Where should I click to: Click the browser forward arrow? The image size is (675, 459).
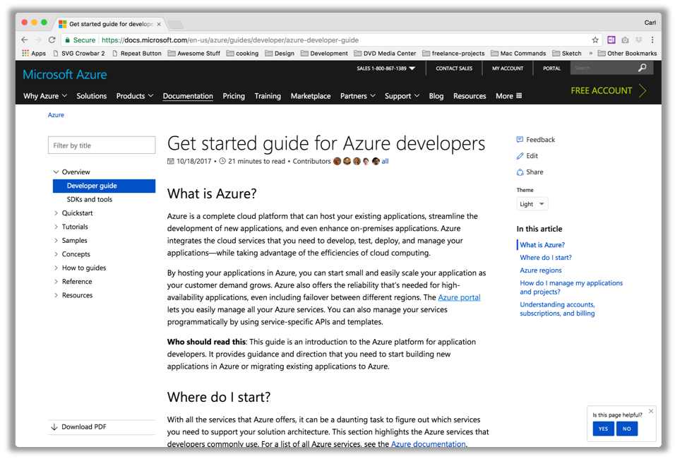click(38, 40)
